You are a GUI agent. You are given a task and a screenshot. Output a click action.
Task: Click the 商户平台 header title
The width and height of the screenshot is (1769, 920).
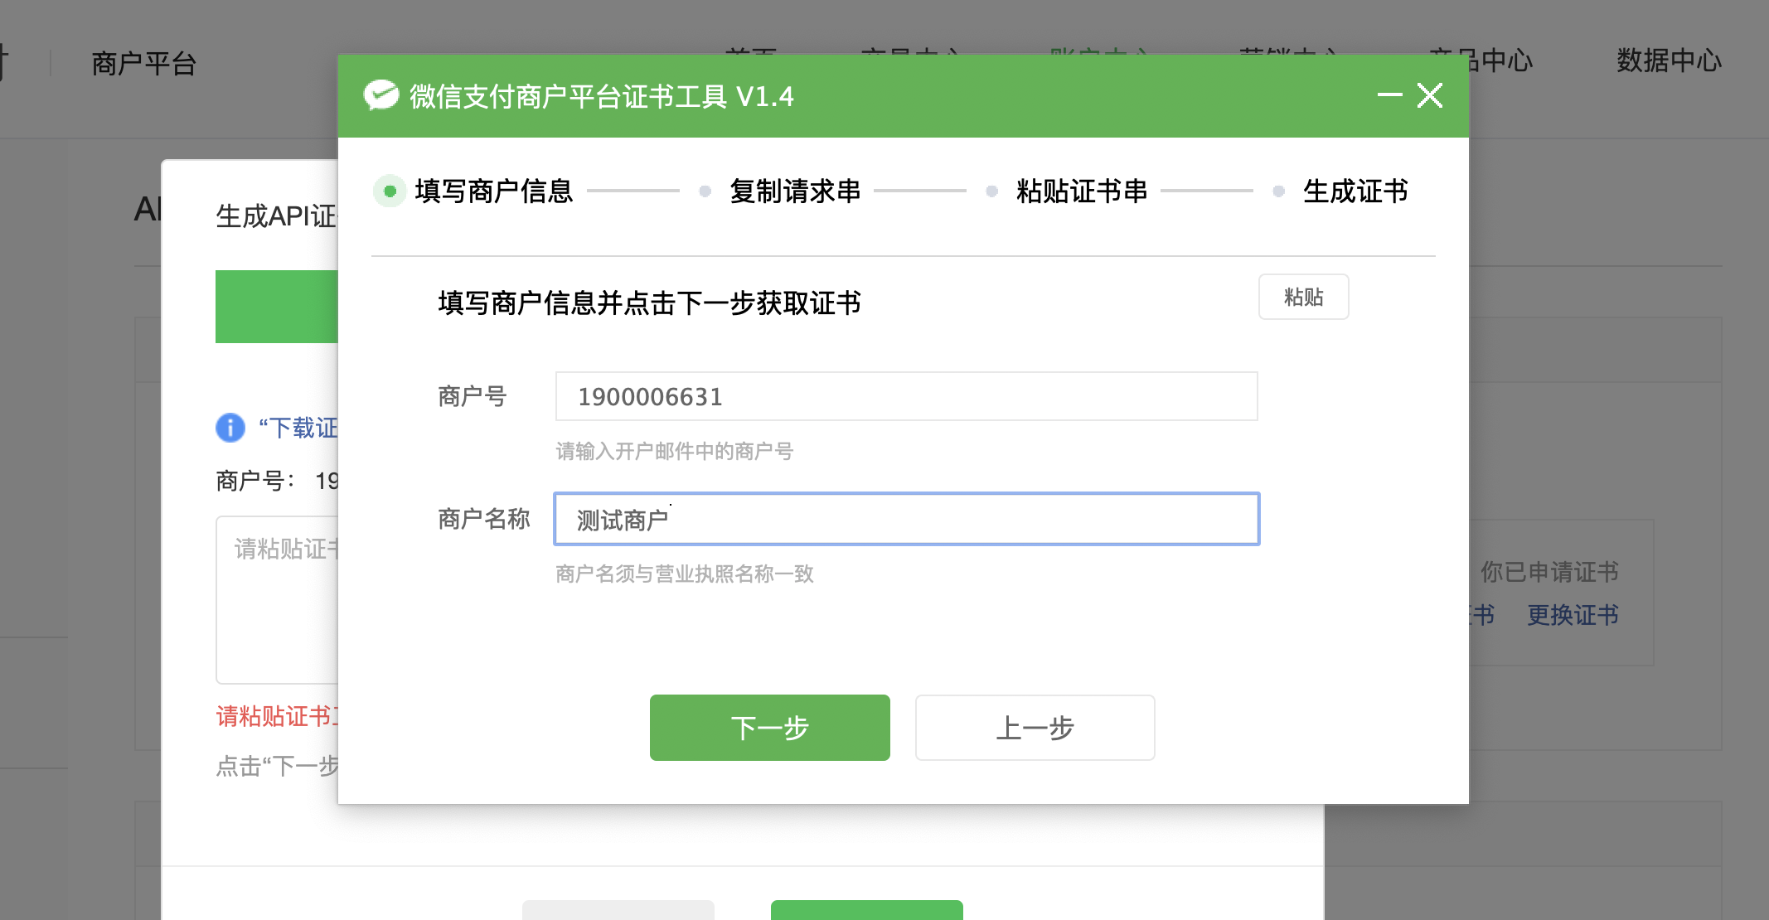(x=143, y=63)
